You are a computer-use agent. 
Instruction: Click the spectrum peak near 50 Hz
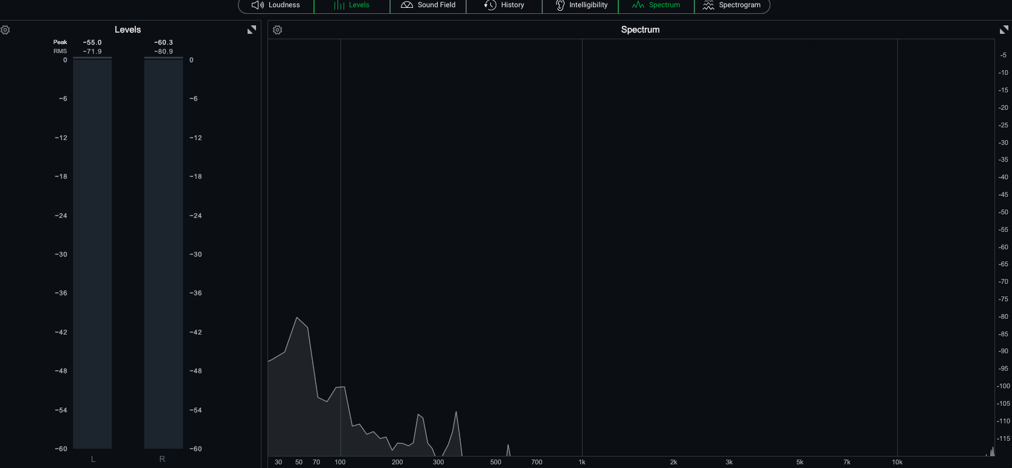coord(297,318)
